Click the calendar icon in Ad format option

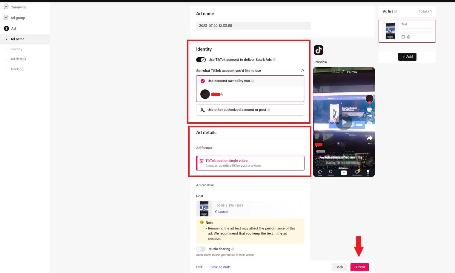(202, 161)
